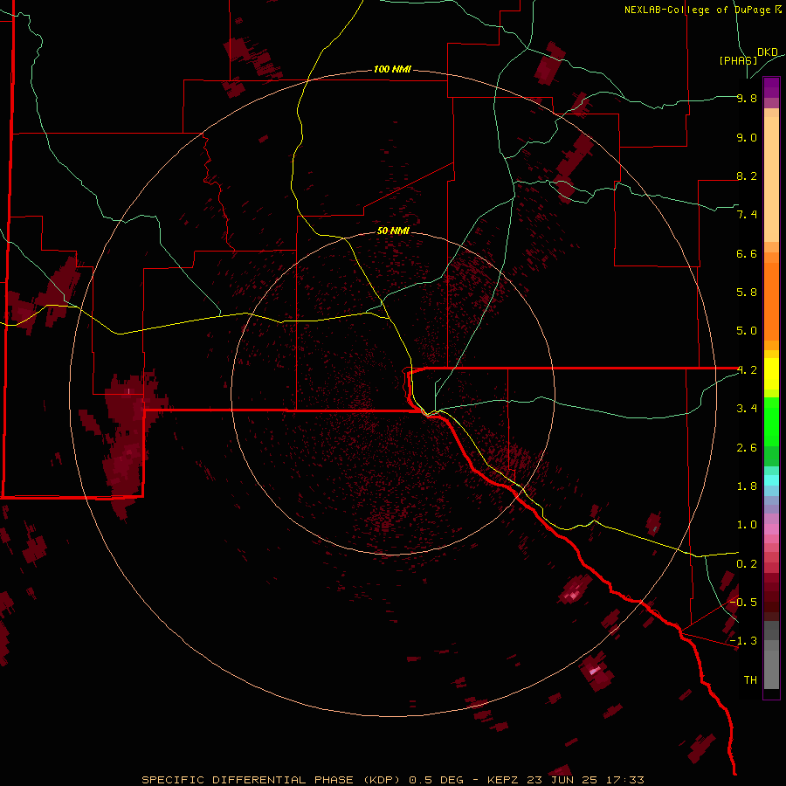Select the 9.8 value on the color scale

[x=747, y=98]
